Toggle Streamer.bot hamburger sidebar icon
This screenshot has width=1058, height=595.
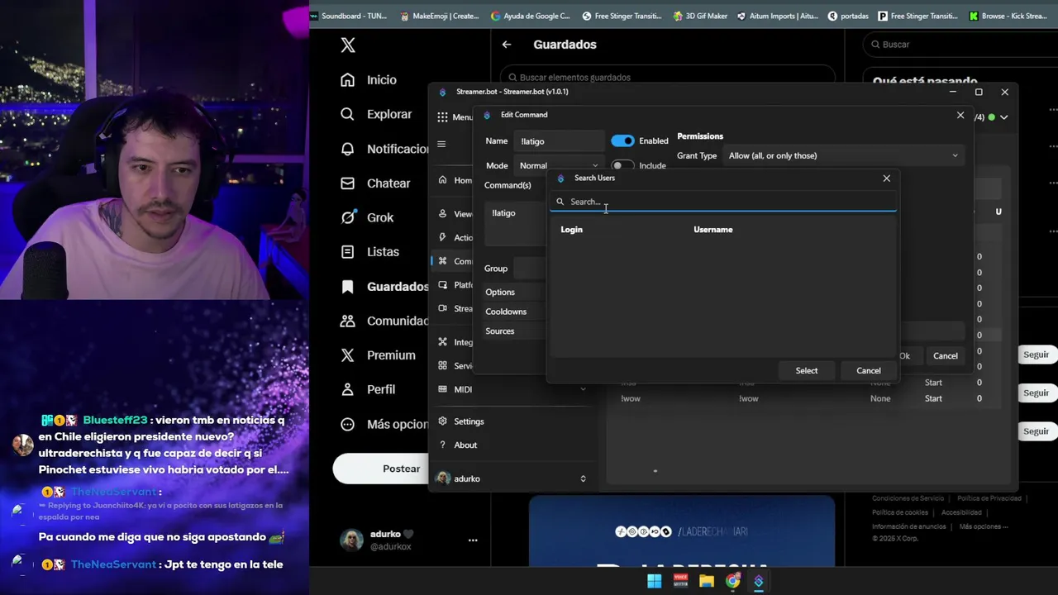441,144
